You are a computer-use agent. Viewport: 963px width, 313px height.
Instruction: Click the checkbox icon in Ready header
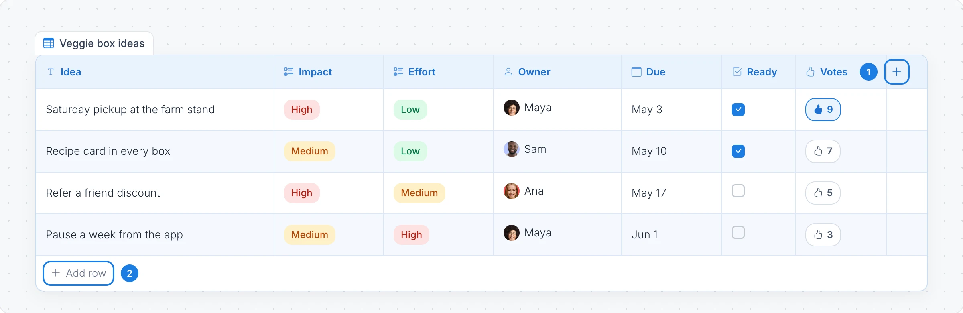(x=737, y=72)
